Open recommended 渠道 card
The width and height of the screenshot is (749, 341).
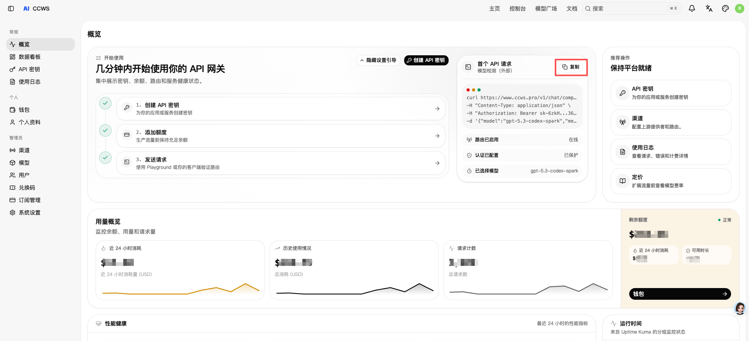(671, 123)
